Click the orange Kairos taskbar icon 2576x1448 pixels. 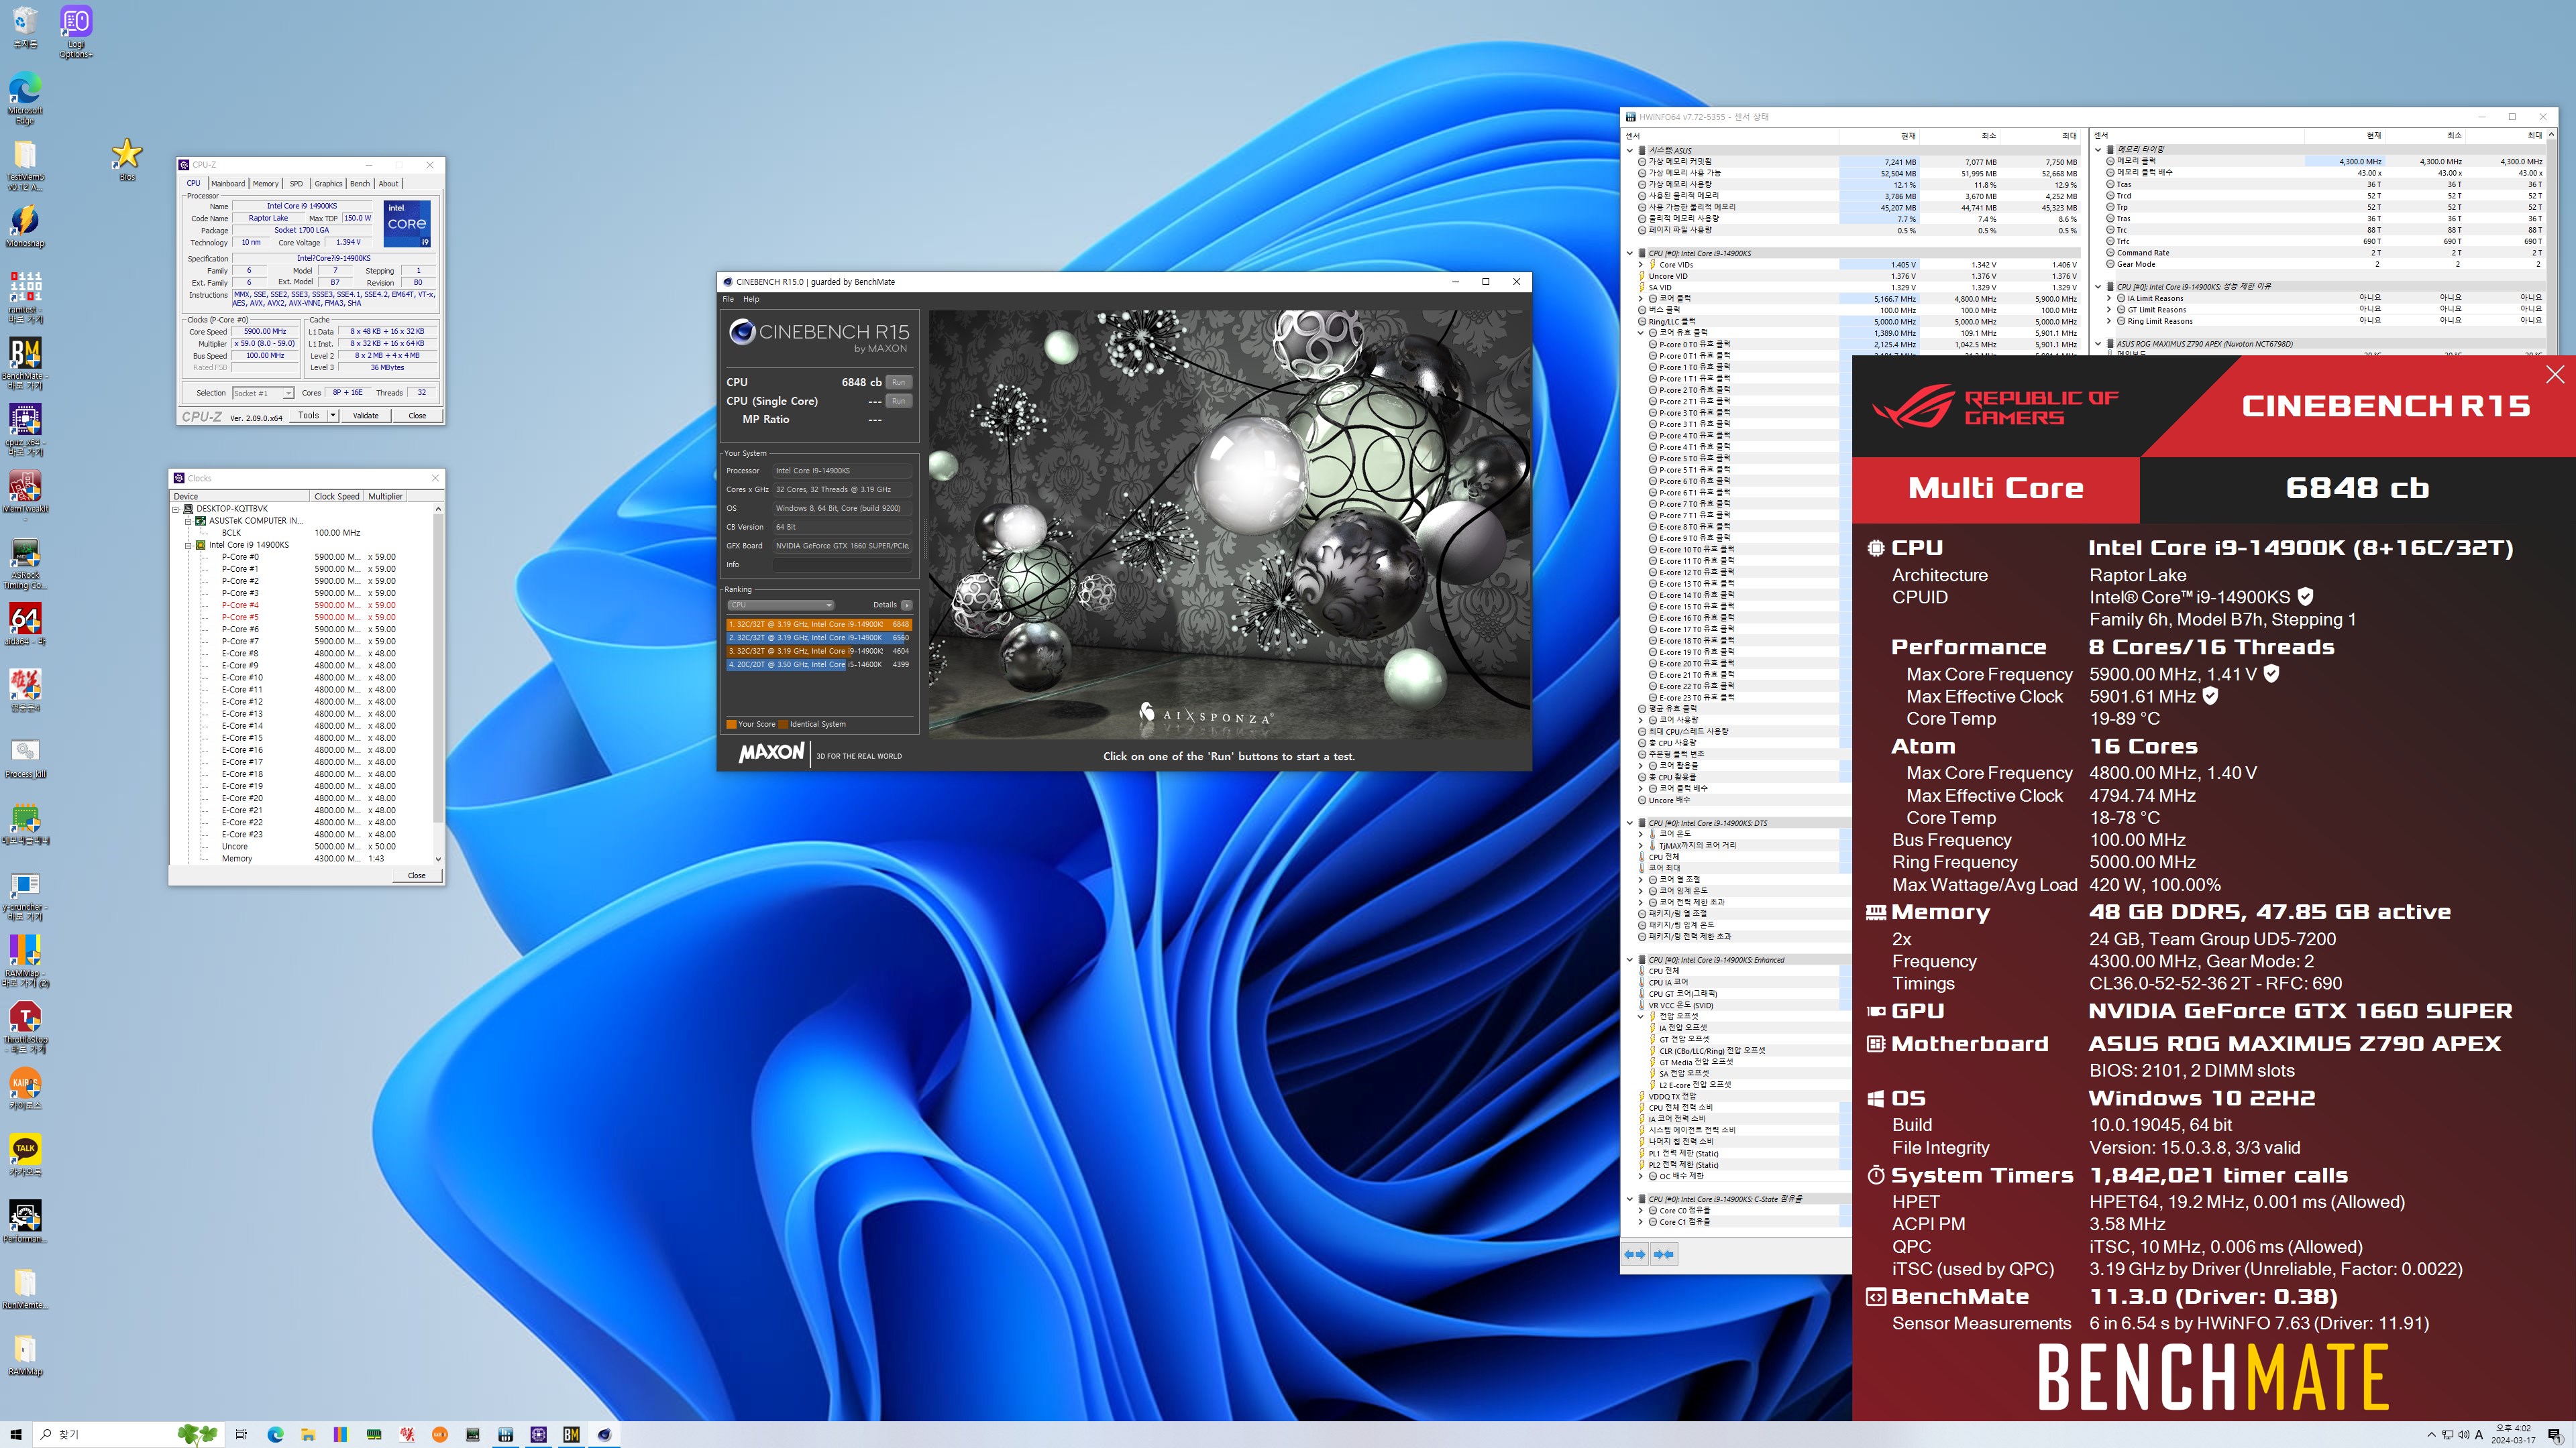coord(439,1434)
